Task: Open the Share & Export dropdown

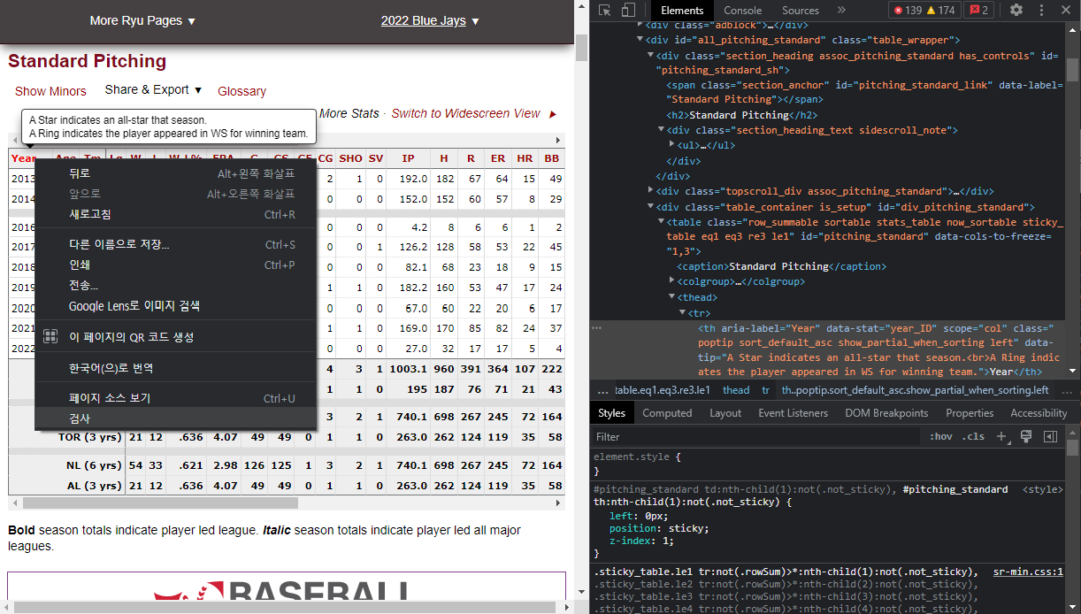Action: coord(153,89)
